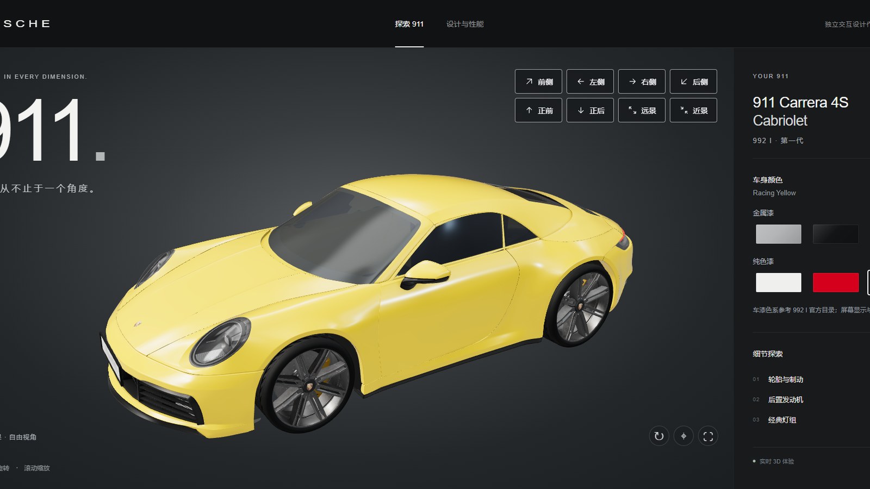Click the 实时 3D 体验 status text

(776, 461)
